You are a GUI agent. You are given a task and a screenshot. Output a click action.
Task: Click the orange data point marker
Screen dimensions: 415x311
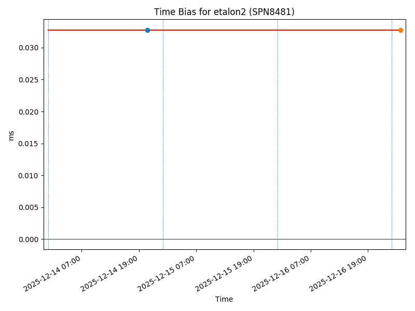[x=400, y=30]
